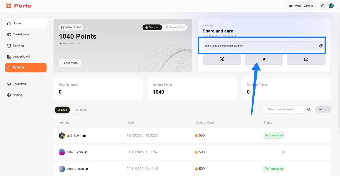Screen dimensions: 340x177
Task: Click Completed status for sjvij...l.com
Action: 274,136
